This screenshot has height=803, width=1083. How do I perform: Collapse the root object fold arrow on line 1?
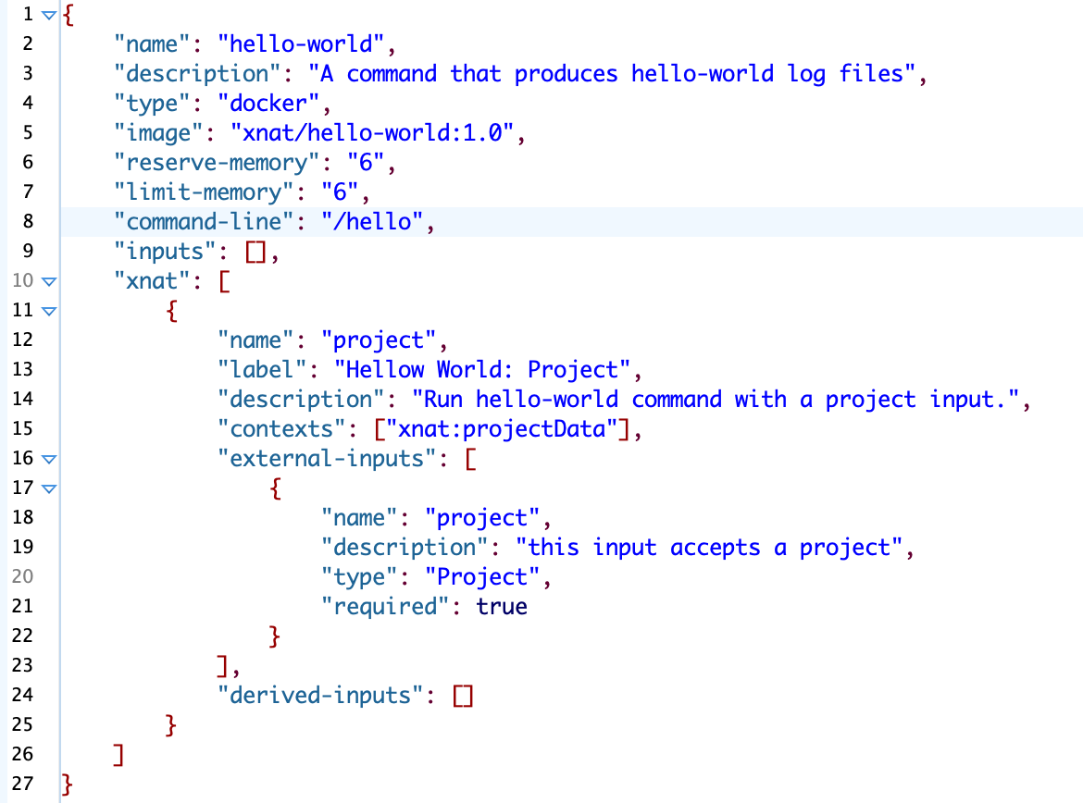tap(48, 15)
